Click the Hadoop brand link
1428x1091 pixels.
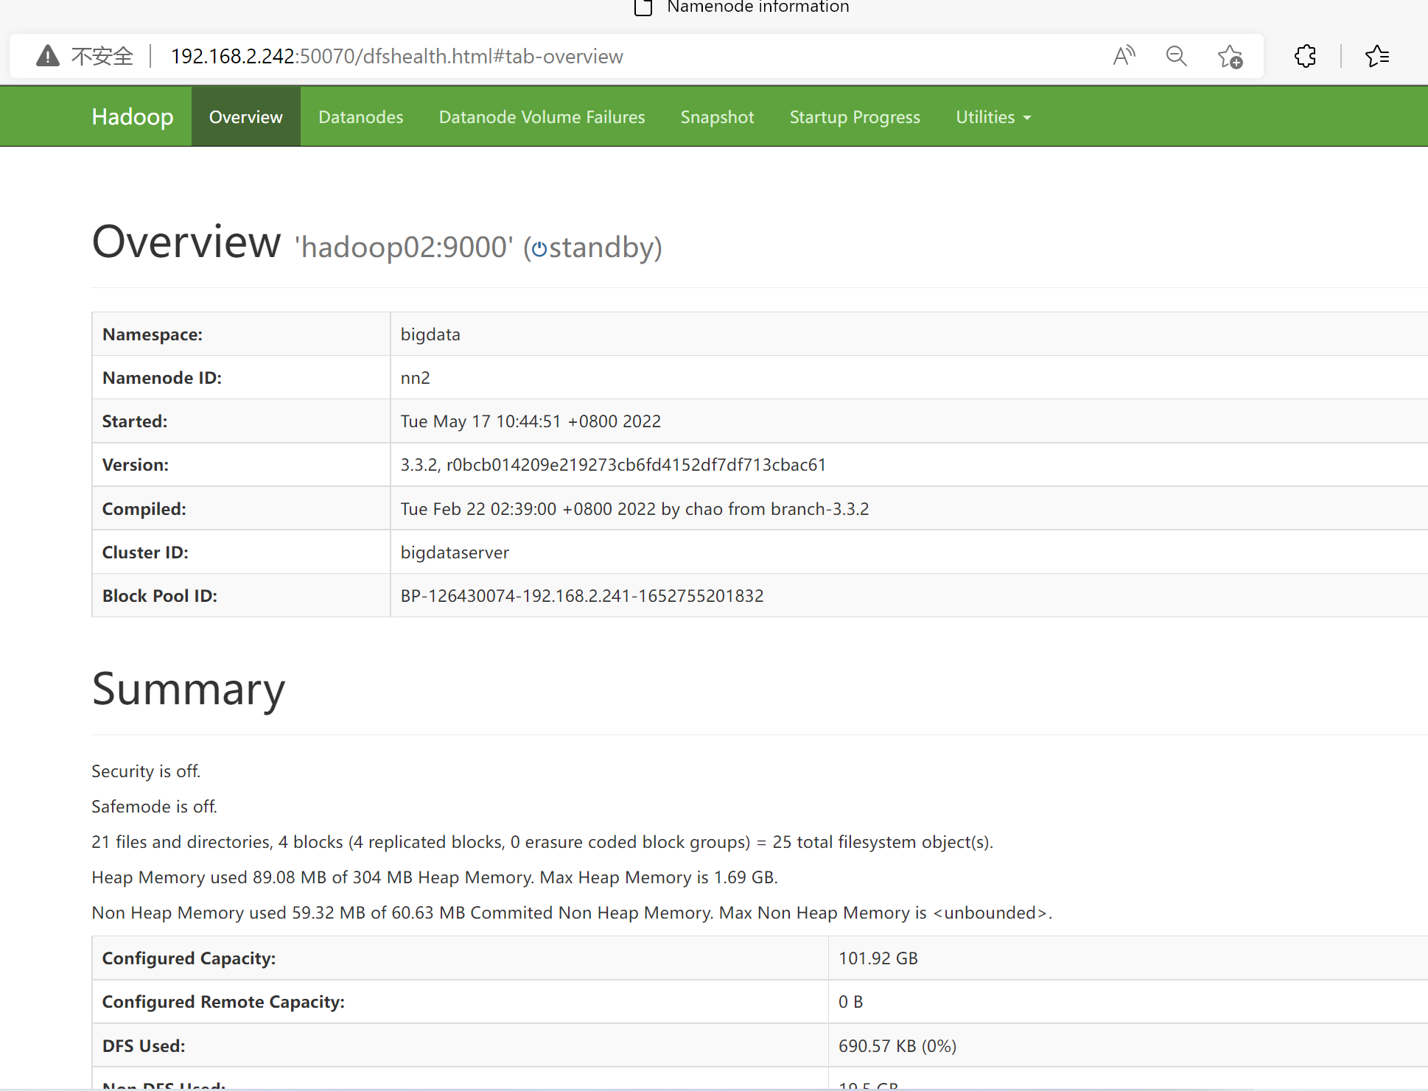133,117
